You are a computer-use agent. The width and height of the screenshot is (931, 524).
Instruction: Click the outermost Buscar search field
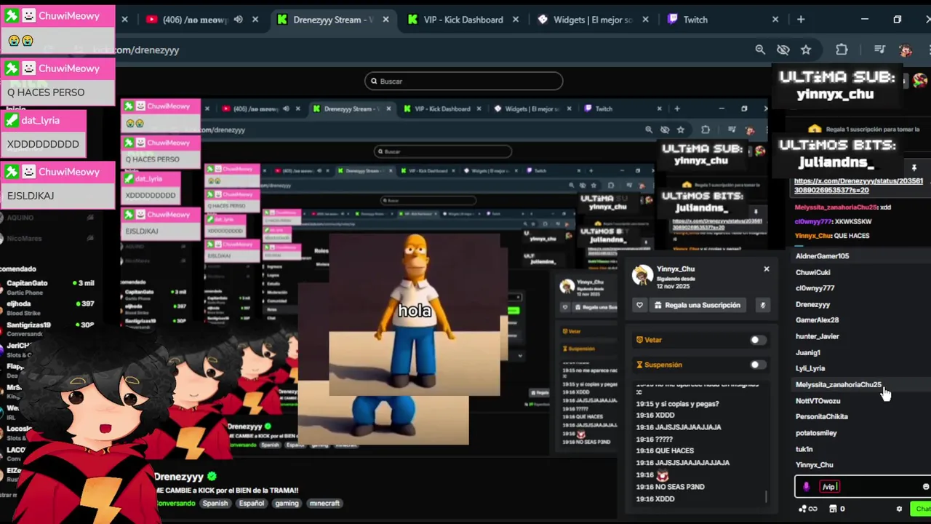coord(464,81)
